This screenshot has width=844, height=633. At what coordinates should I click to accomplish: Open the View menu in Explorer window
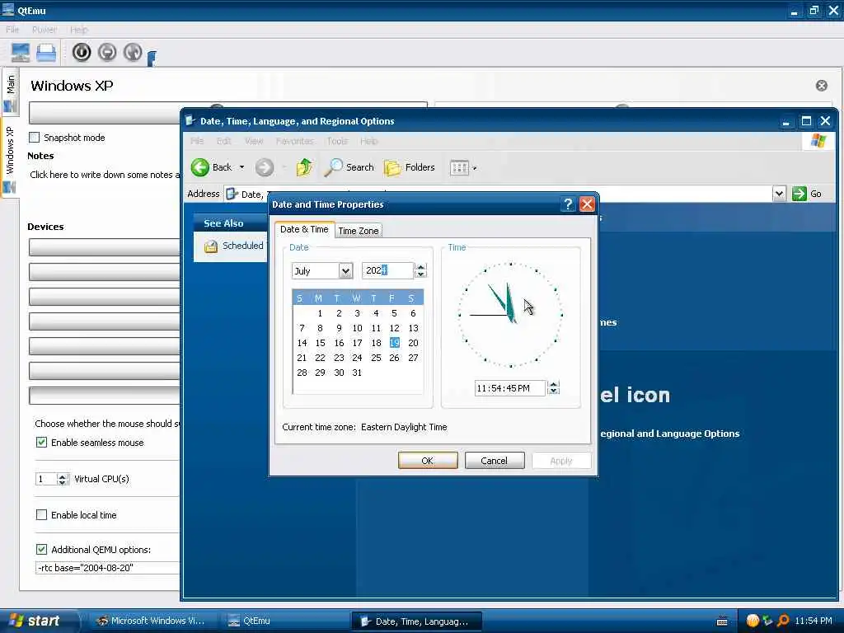pos(254,141)
